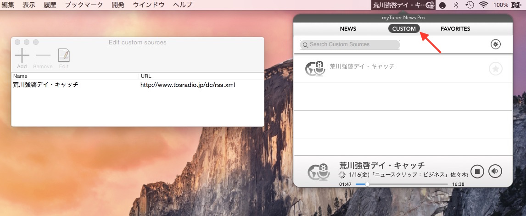Toggle favorite star for 荒川強啓デイ・キャッチ

point(495,69)
